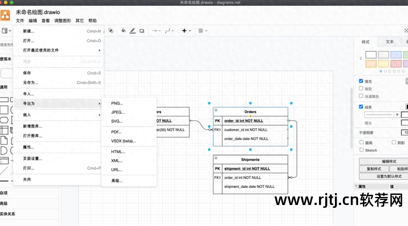The height and width of the screenshot is (226, 408).
Task: Click the 不透明度 opacity value field
Action: (405, 133)
